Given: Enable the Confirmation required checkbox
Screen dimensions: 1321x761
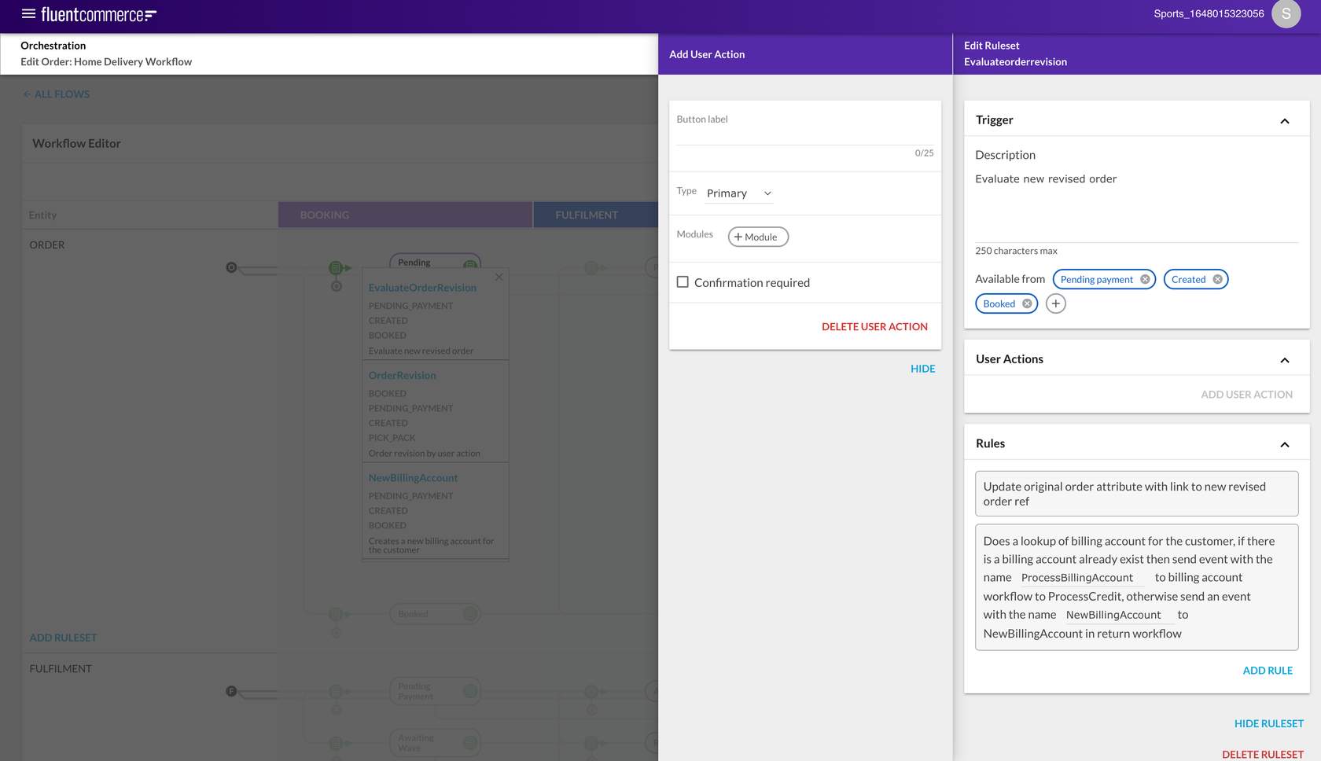Looking at the screenshot, I should point(683,282).
